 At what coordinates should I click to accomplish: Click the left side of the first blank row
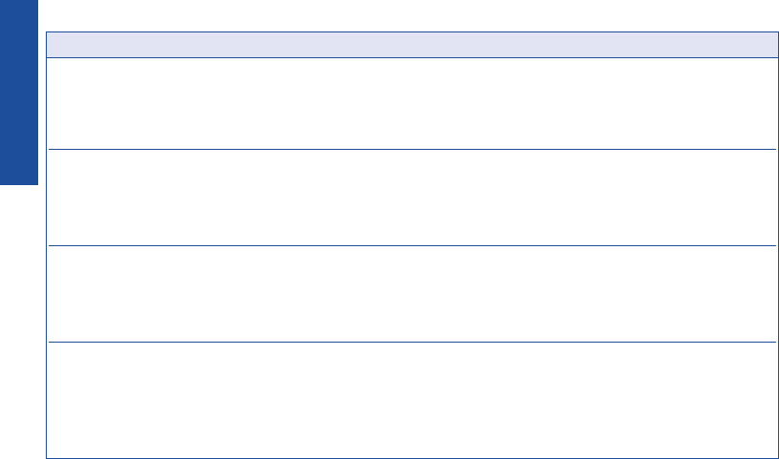[x=86, y=103]
